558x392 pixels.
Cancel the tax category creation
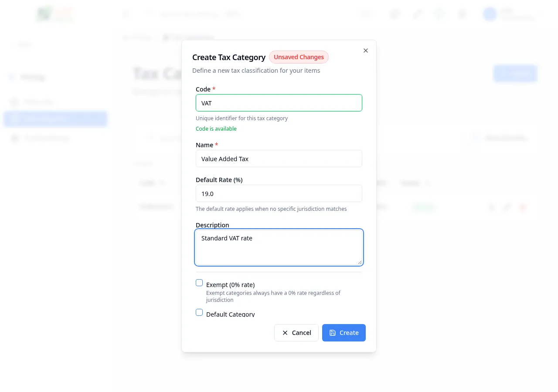pyautogui.click(x=296, y=332)
